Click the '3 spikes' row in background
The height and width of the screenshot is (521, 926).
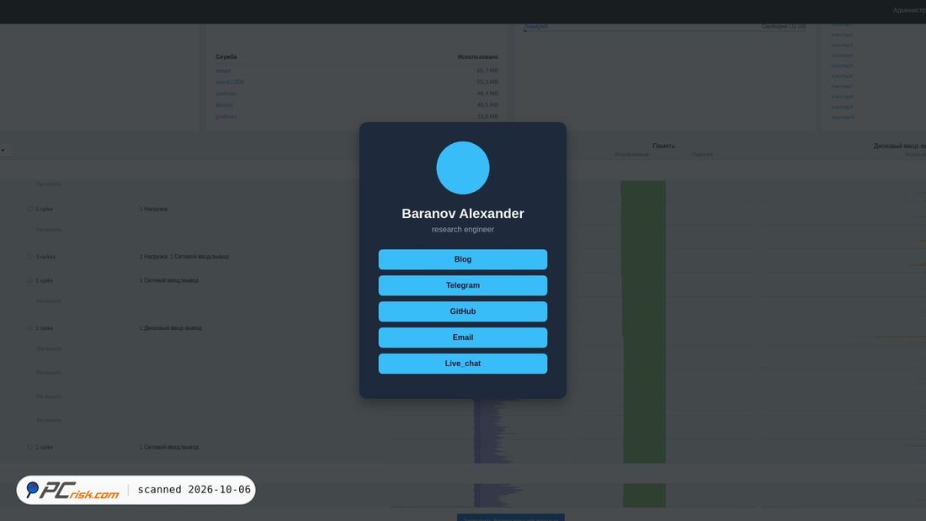pyautogui.click(x=45, y=257)
